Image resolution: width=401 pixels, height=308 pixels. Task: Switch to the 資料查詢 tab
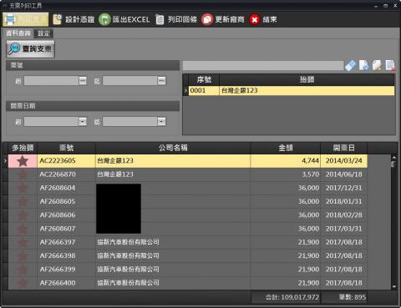[18, 33]
